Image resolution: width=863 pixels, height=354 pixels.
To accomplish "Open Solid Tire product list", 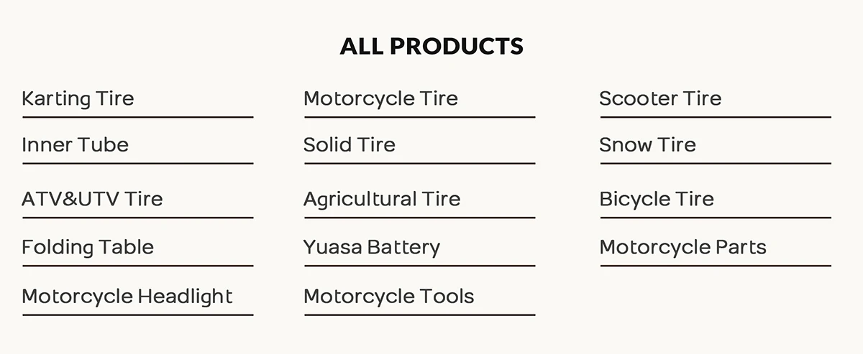I will click(349, 145).
